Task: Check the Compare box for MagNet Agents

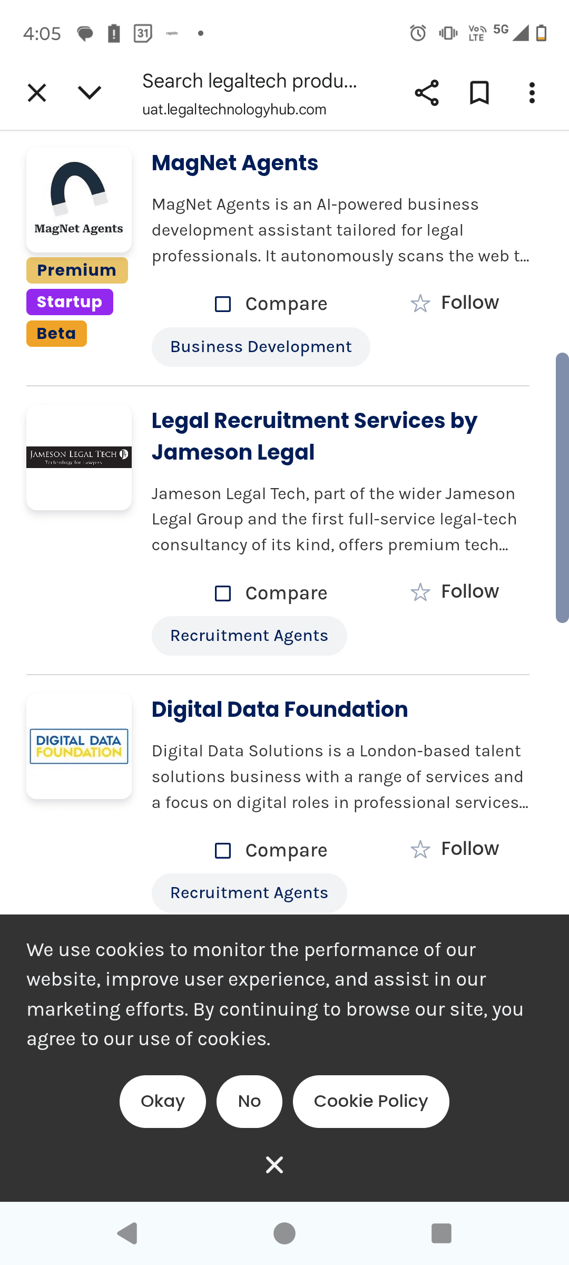Action: tap(223, 304)
